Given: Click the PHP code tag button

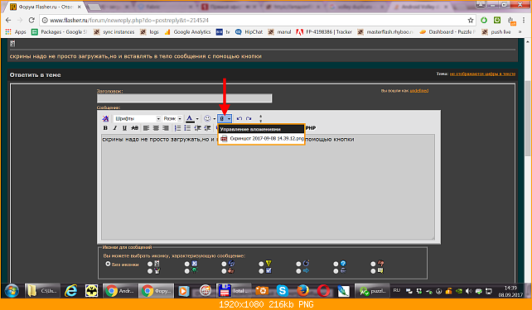Looking at the screenshot, I should point(311,128).
